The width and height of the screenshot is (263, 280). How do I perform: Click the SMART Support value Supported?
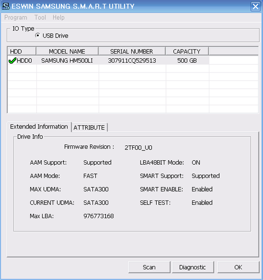pyautogui.click(x=206, y=176)
